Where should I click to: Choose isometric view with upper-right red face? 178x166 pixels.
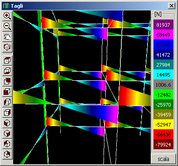[7, 154]
